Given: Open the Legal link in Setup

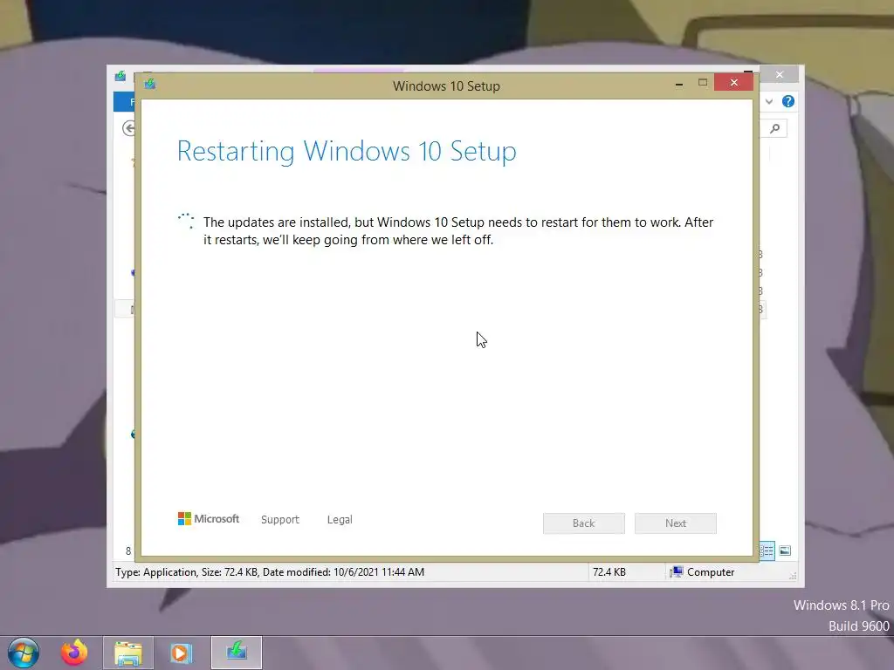Looking at the screenshot, I should (340, 520).
